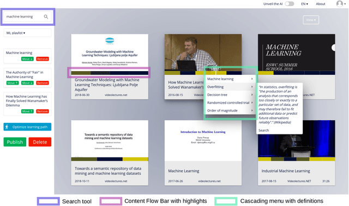Click Optimize learning path button
Image resolution: width=349 pixels, height=206 pixels.
[x=27, y=127]
